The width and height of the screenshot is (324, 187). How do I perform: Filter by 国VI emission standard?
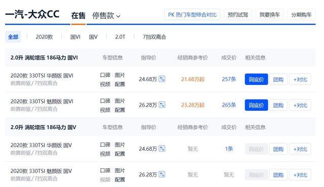[x=75, y=37]
